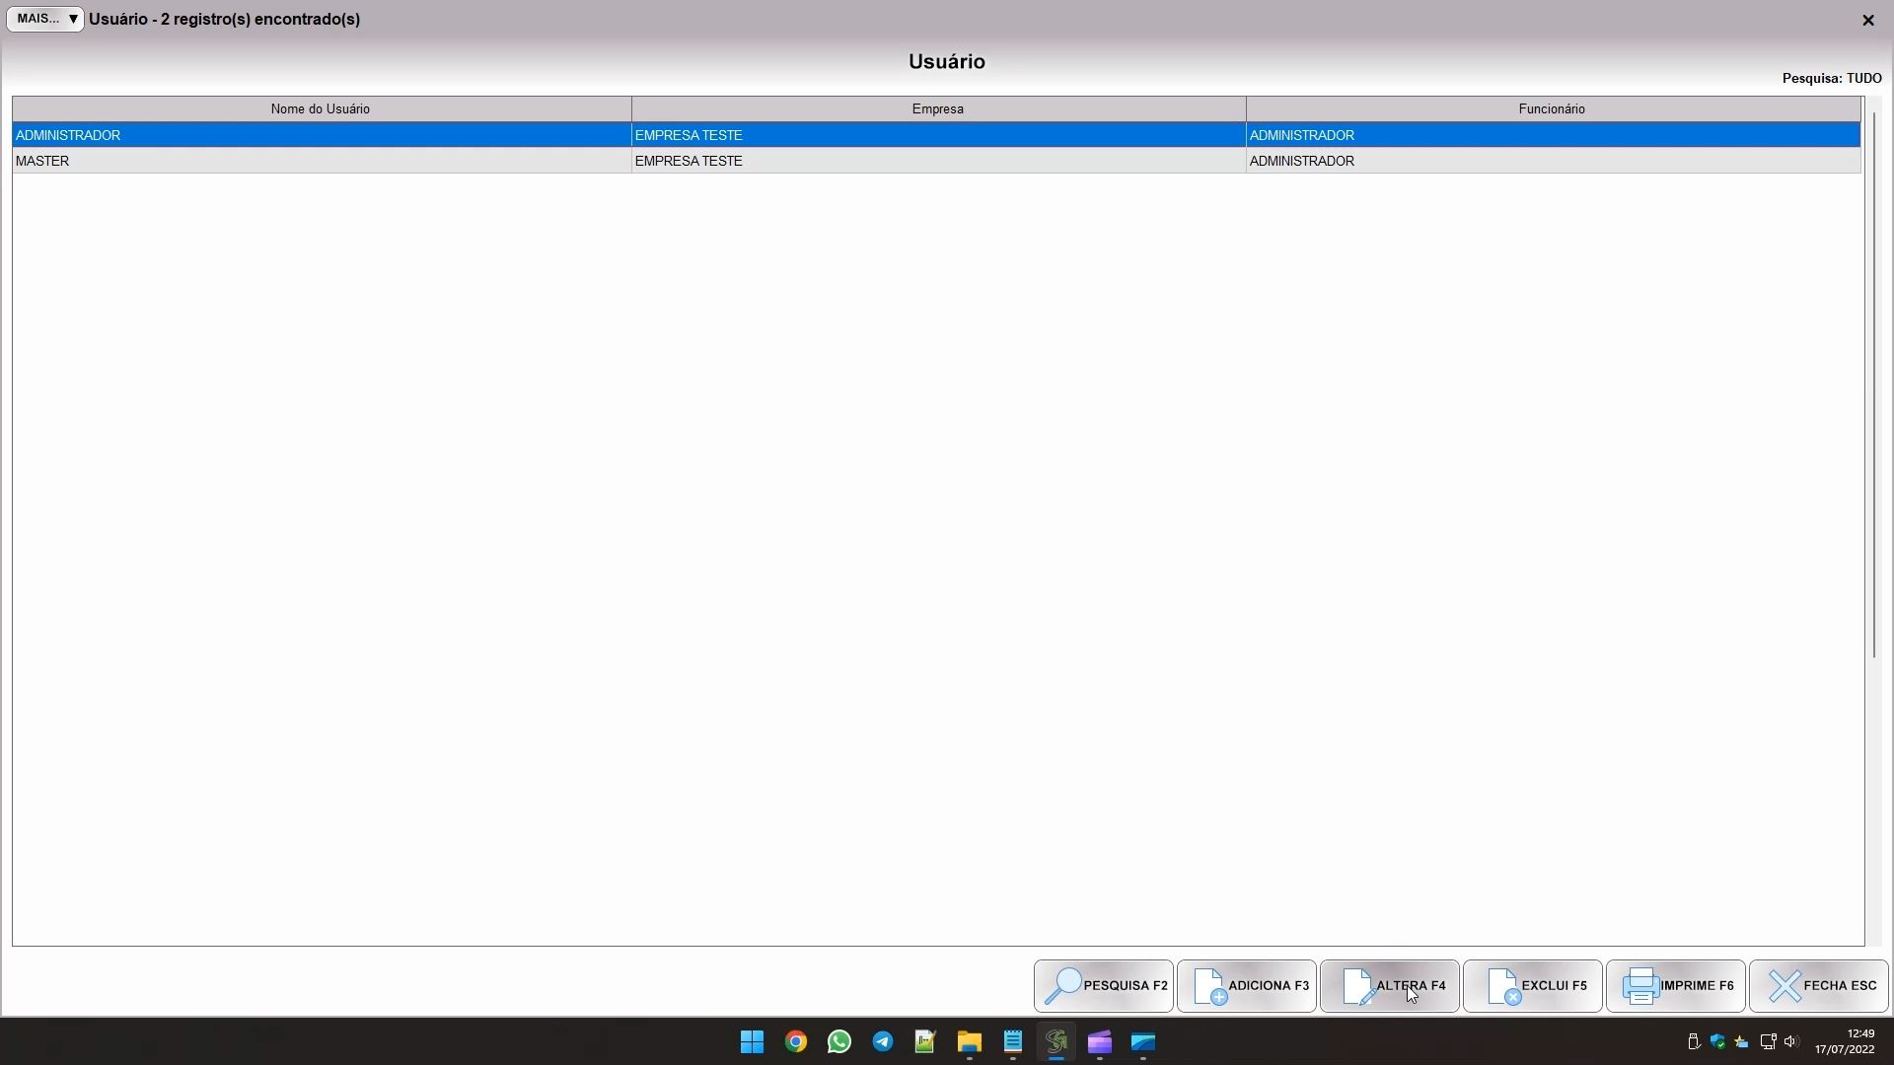Sort by Nome do Usuário column header

click(321, 109)
